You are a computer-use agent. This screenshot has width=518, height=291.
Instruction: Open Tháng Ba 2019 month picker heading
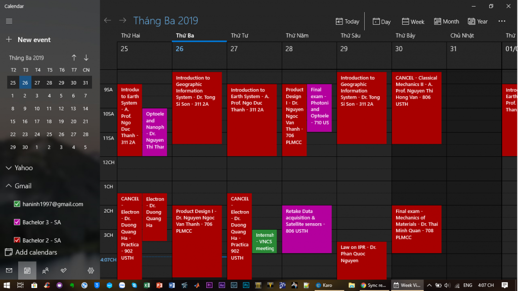pyautogui.click(x=165, y=21)
